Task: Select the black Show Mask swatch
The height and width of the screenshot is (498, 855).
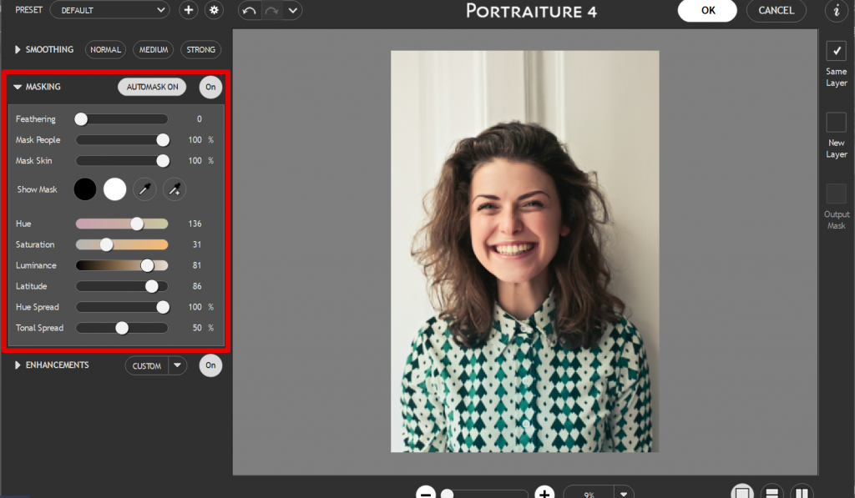Action: click(x=84, y=189)
